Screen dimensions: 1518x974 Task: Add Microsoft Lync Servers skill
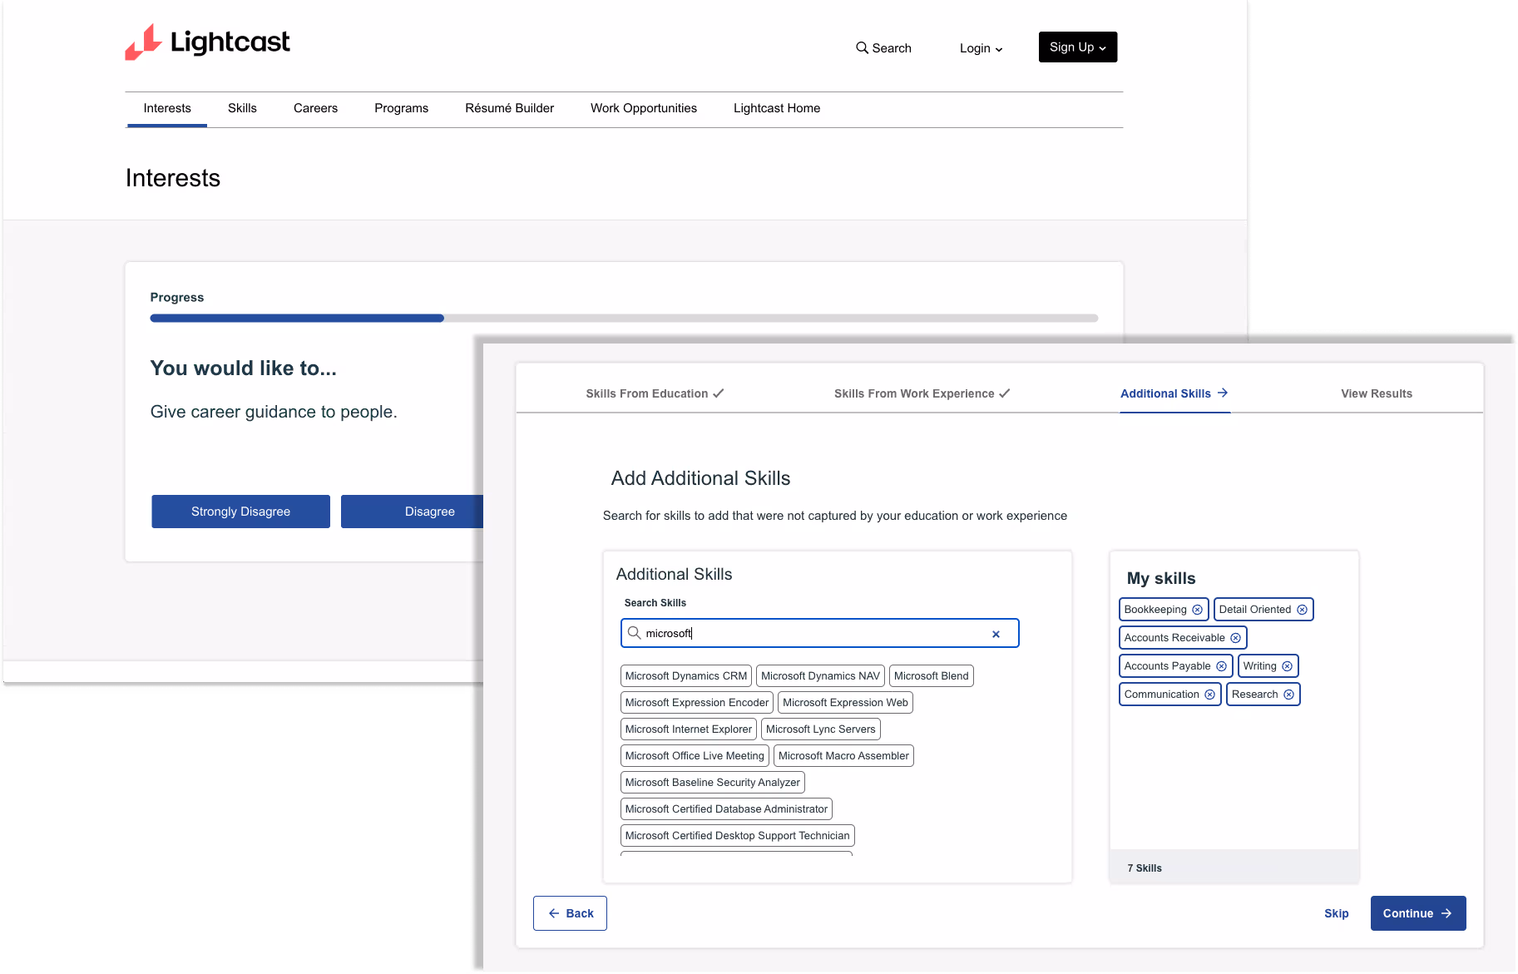coord(821,729)
